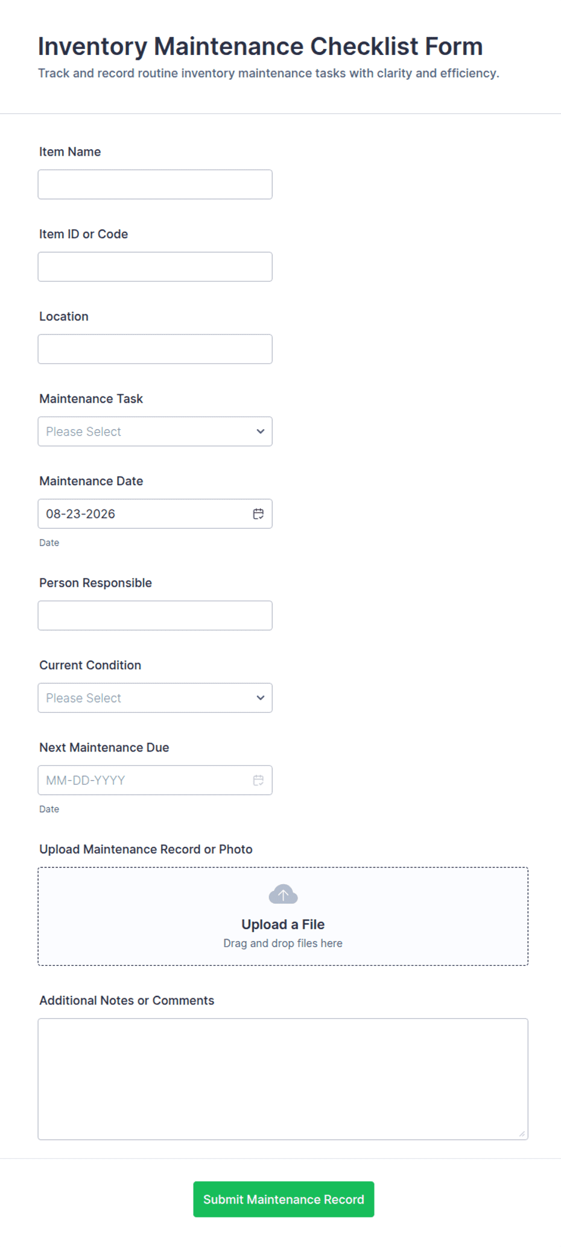Click the Maintenance Task chevron arrow
The width and height of the screenshot is (561, 1247).
(261, 432)
